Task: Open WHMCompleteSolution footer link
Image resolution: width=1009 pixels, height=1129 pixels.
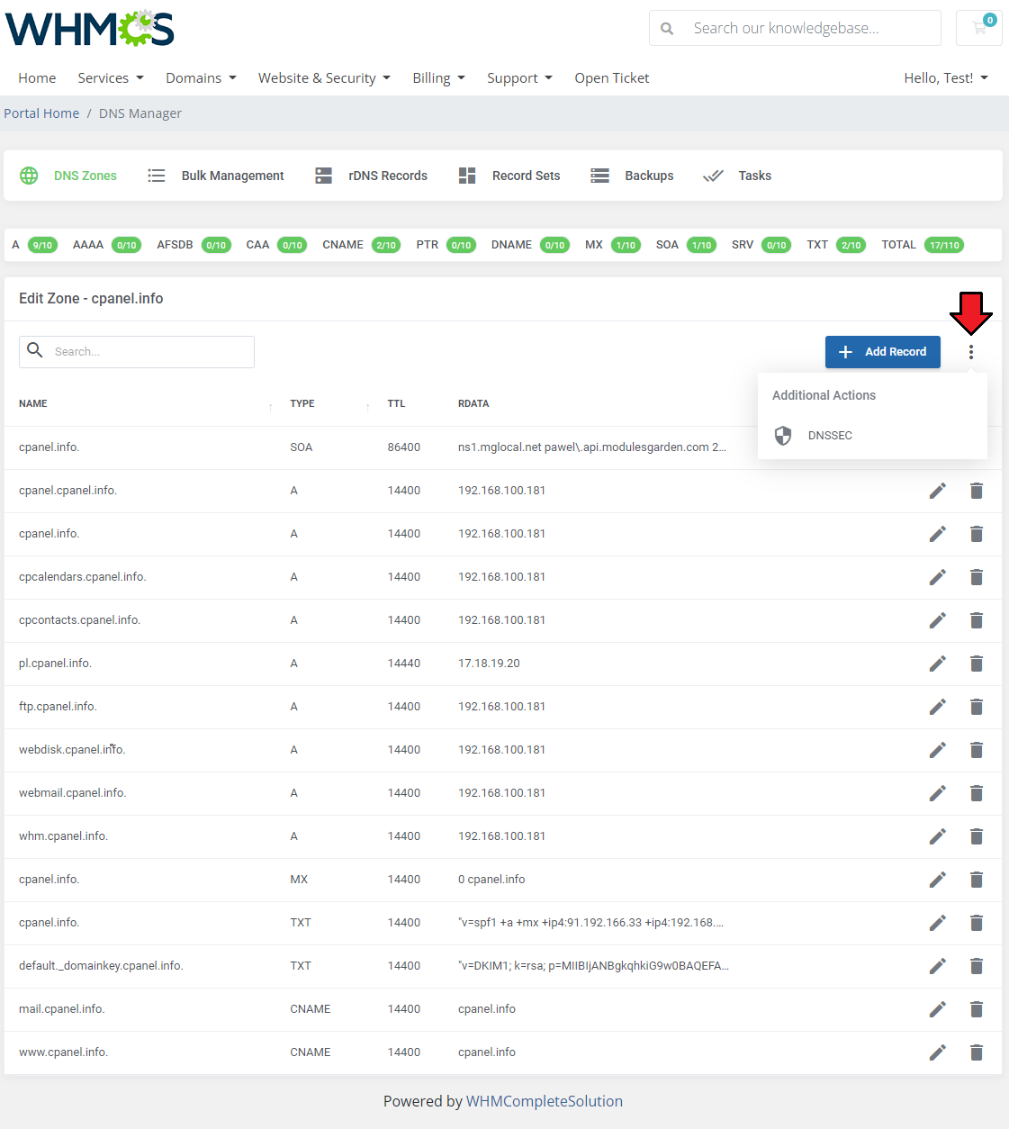Action: [545, 1102]
